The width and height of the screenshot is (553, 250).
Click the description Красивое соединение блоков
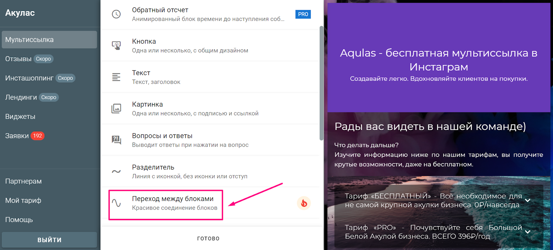175,208
